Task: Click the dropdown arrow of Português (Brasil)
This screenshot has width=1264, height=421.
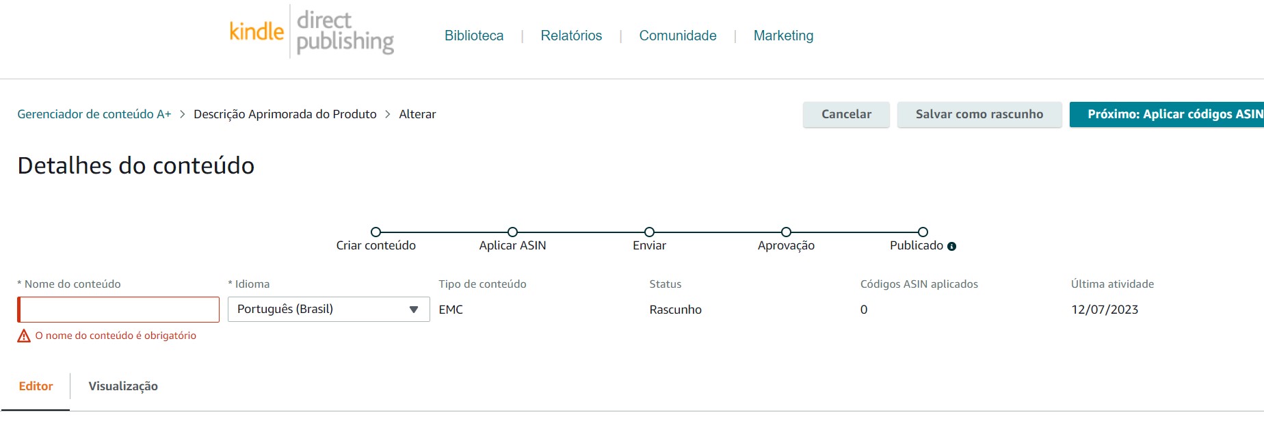Action: [x=413, y=309]
